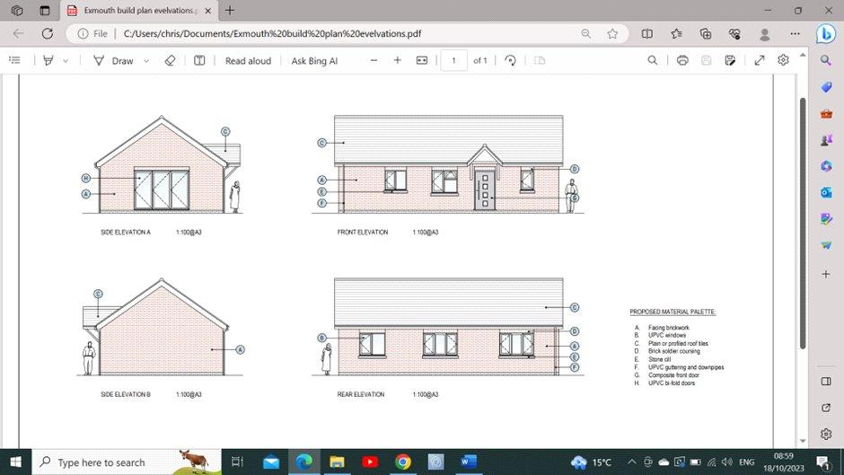844x475 pixels.
Task: Click the page number input field
Action: pos(453,60)
